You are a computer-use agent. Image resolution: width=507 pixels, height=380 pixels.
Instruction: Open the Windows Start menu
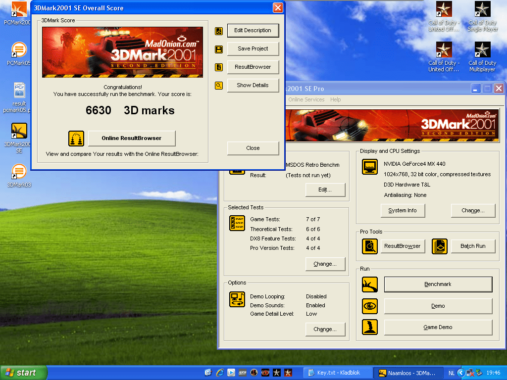23,373
